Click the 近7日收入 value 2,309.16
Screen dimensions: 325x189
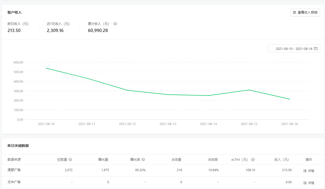tap(55, 30)
